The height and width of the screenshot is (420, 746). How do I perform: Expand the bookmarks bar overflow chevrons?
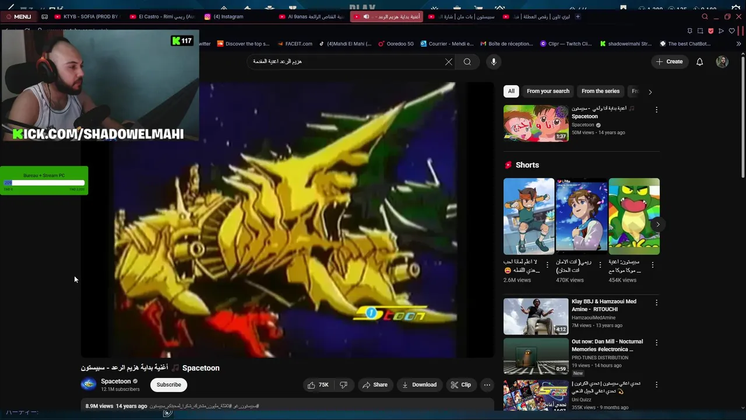[x=738, y=44]
